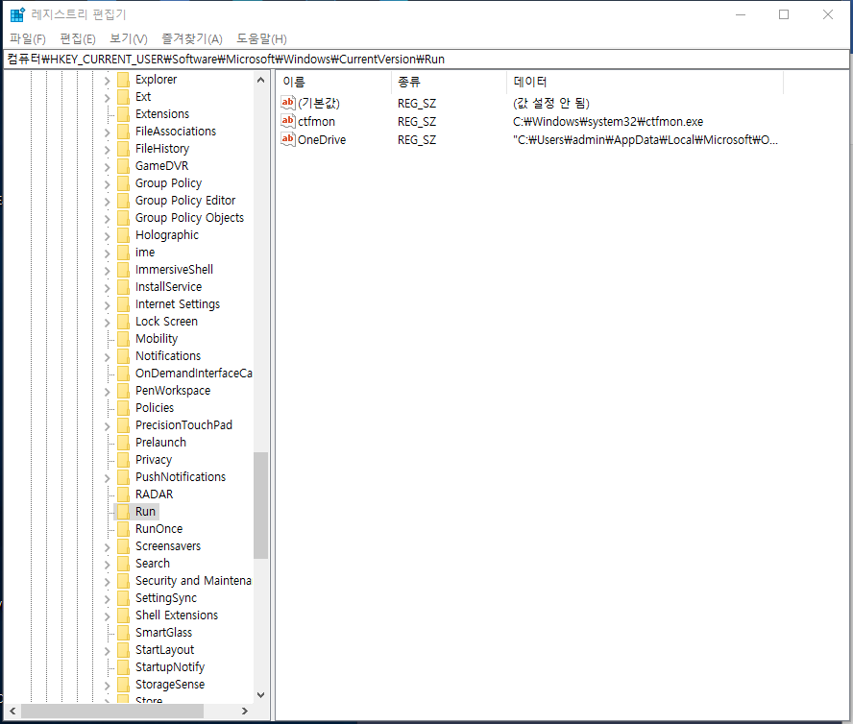
Task: Select the Lock Screen tree item
Action: pyautogui.click(x=166, y=322)
